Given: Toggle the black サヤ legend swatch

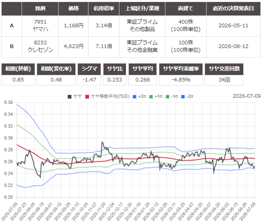Looking at the screenshot, I should point(70,97).
